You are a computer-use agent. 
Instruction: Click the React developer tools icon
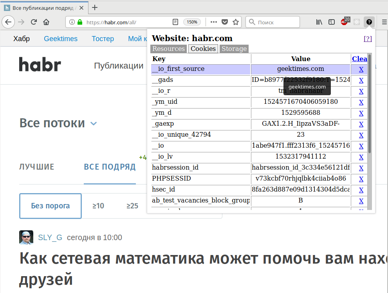pos(357,22)
